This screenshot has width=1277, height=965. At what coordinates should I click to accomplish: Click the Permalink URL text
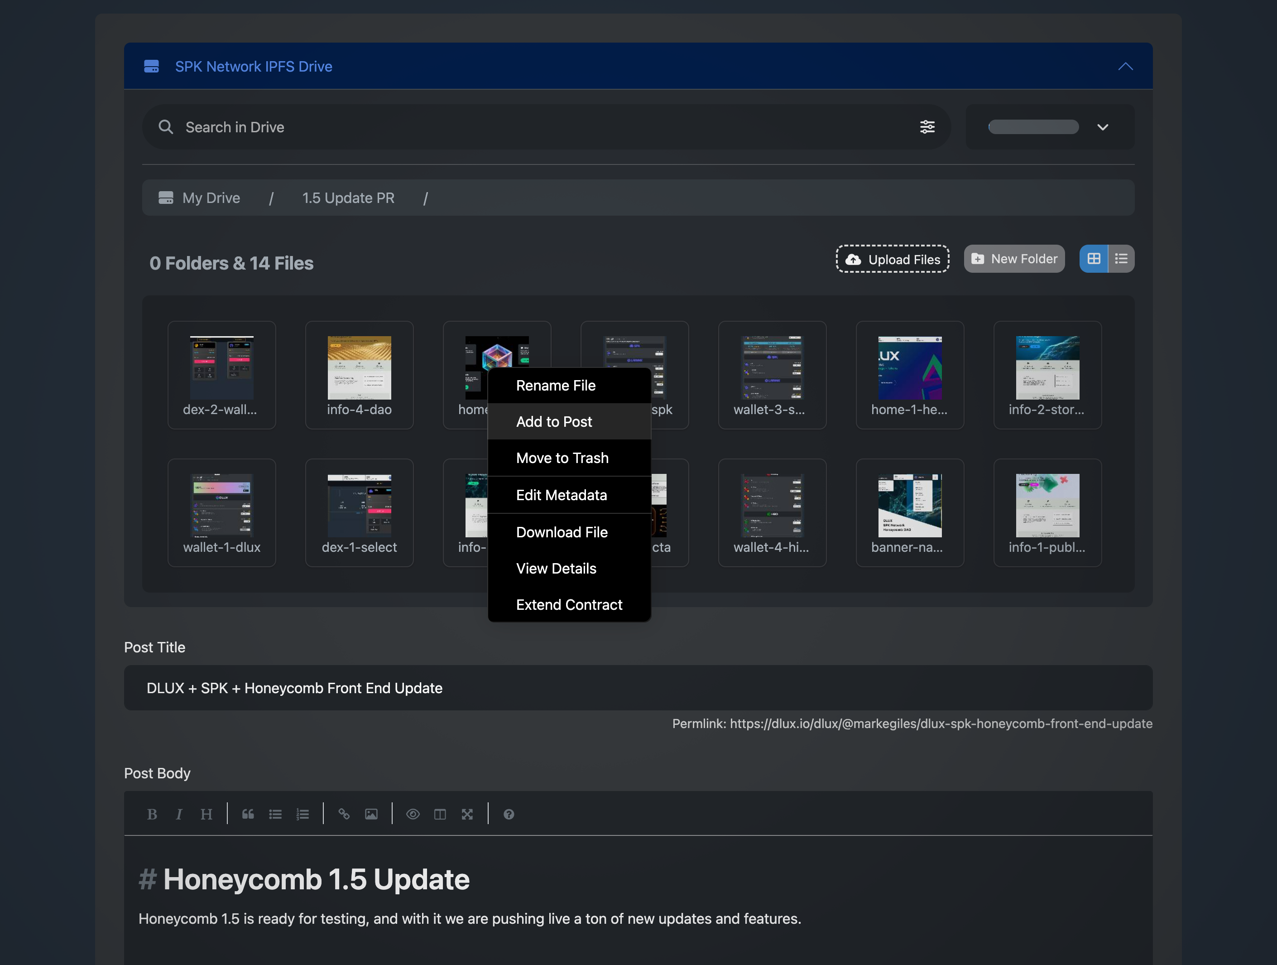[x=941, y=724]
